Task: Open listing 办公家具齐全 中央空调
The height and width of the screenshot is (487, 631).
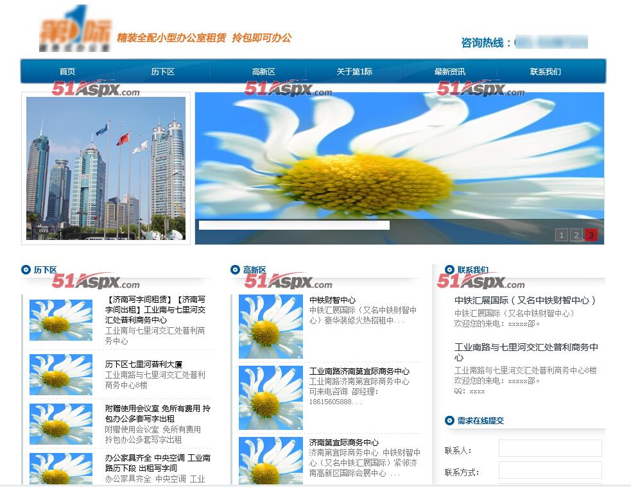Action: pos(158,463)
